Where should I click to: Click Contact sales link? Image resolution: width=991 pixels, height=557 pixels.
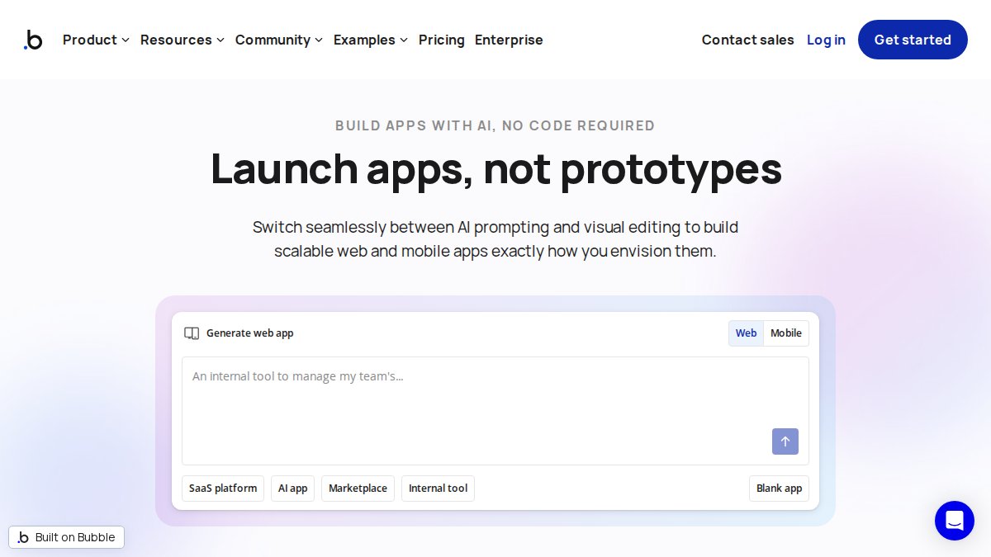coord(747,40)
